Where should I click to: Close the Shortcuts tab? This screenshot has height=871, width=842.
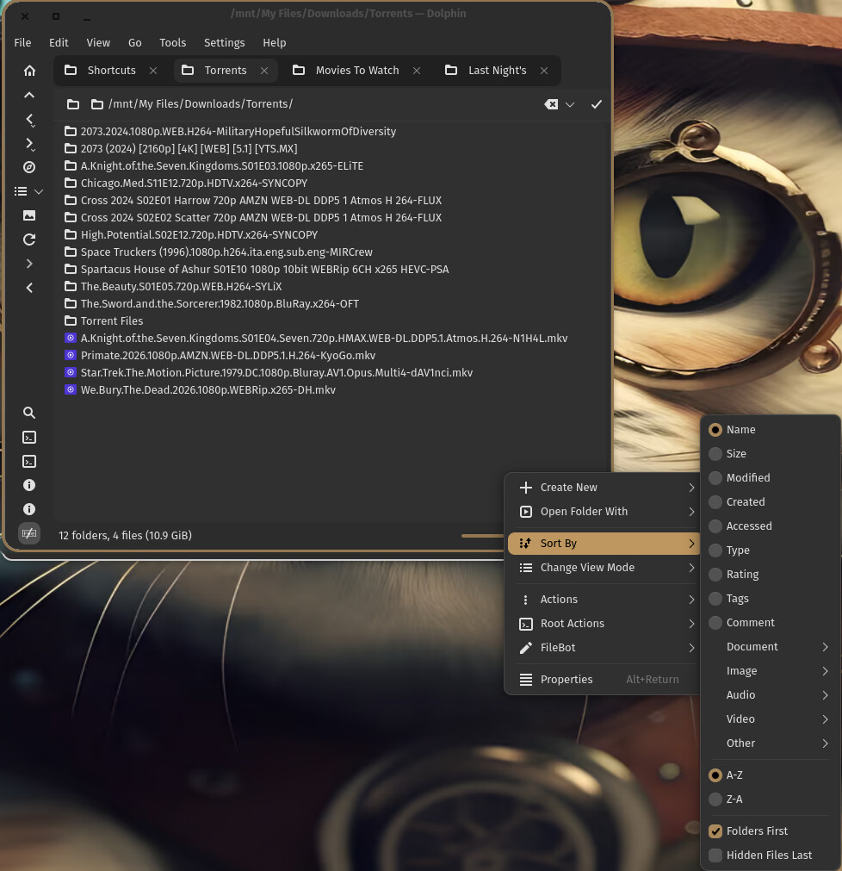(x=153, y=71)
